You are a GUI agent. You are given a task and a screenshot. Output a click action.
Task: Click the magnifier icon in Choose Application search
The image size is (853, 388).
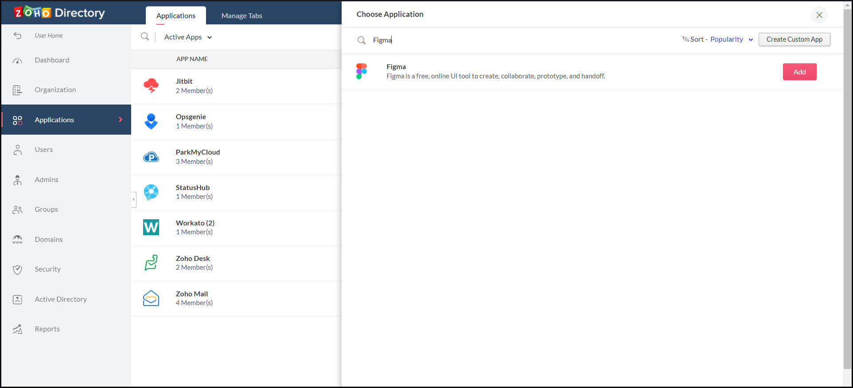click(362, 40)
